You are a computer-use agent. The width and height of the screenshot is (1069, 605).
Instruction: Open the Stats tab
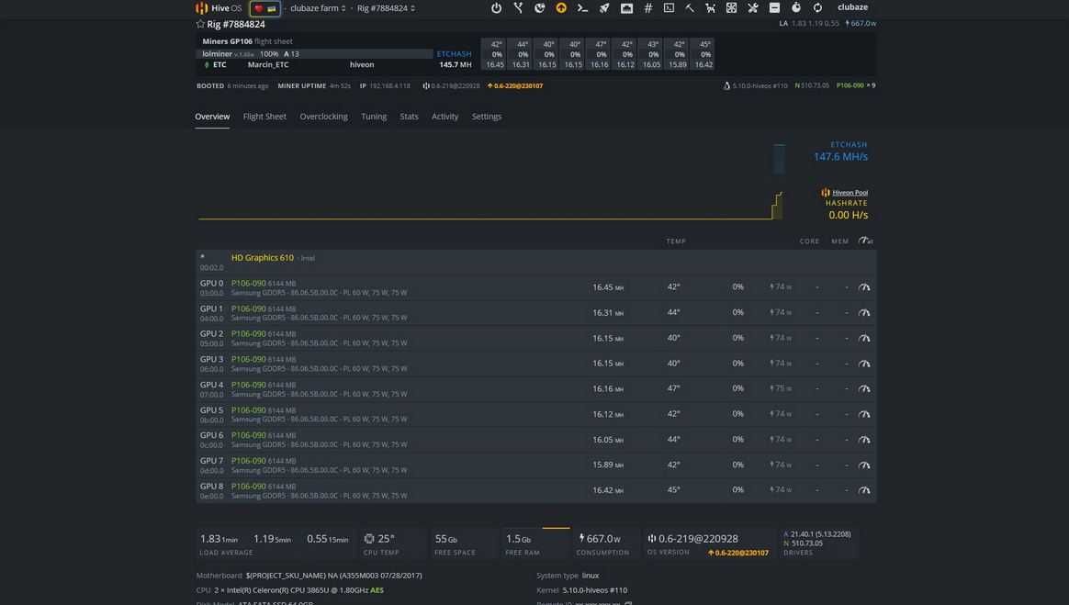tap(409, 117)
